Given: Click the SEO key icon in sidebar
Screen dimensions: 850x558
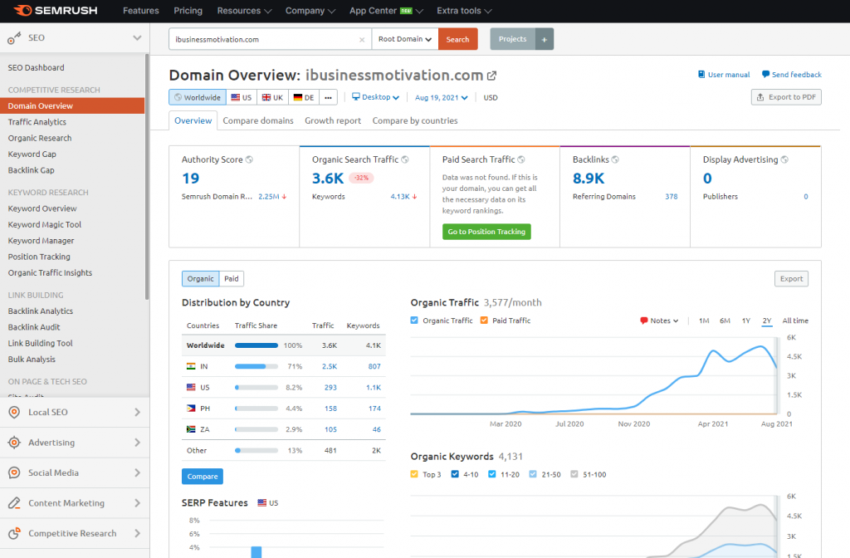Looking at the screenshot, I should coord(14,38).
